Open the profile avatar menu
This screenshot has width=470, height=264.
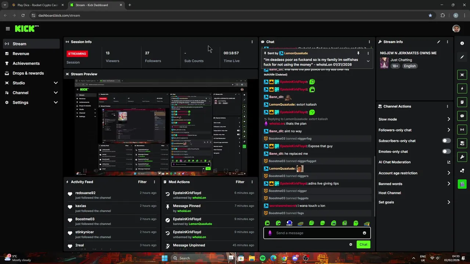coord(456,29)
